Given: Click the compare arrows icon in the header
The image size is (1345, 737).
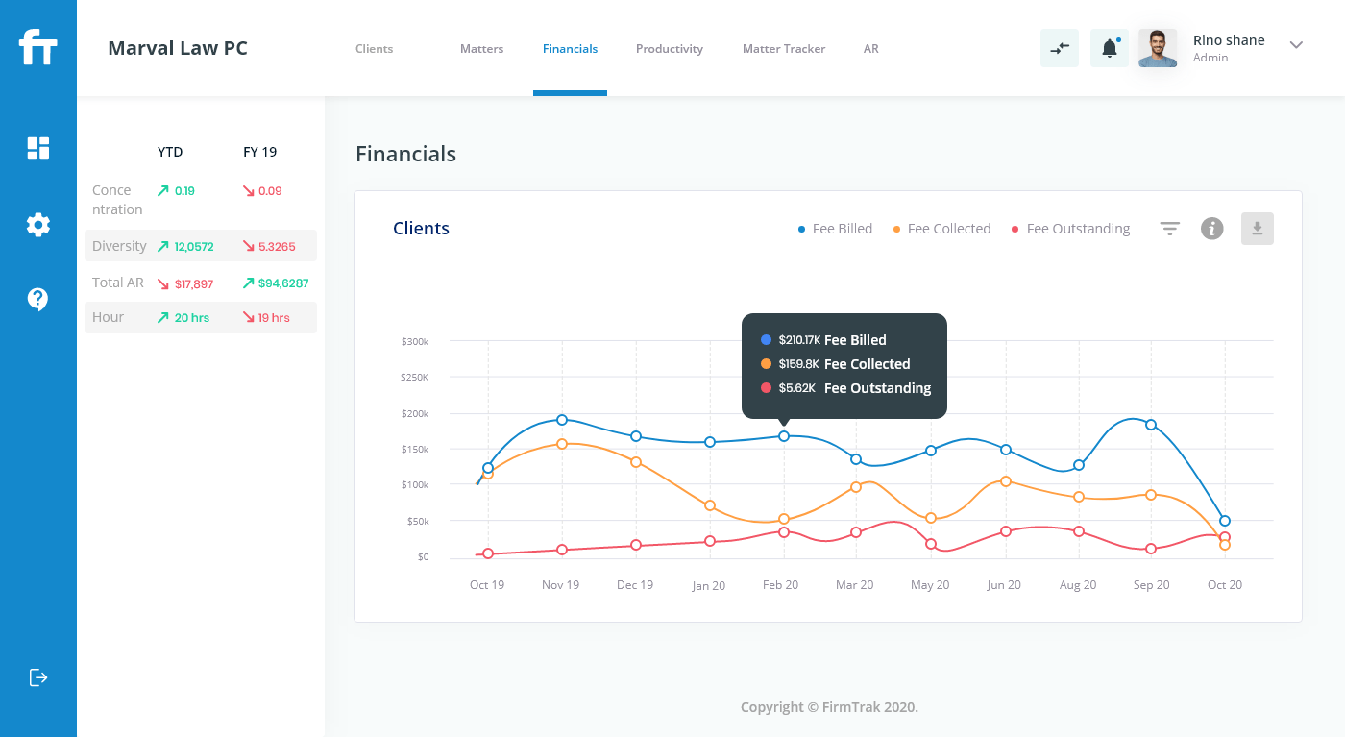Looking at the screenshot, I should [1059, 46].
